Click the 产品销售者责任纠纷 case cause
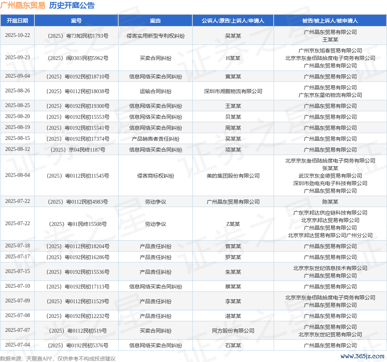 tap(155, 139)
